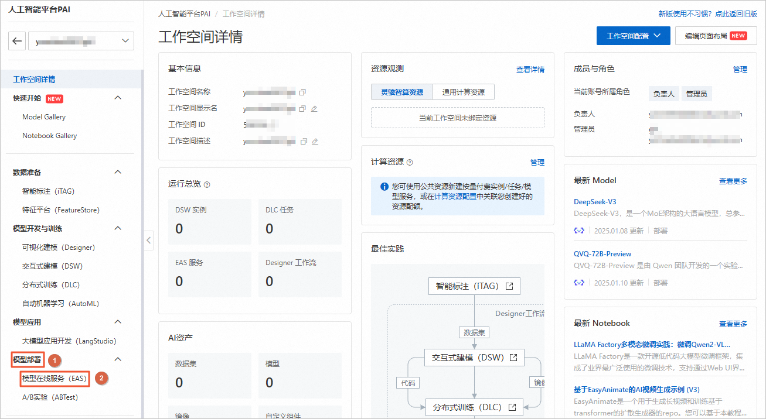Click the back arrow button in the sidebar
766x419 pixels.
17,41
